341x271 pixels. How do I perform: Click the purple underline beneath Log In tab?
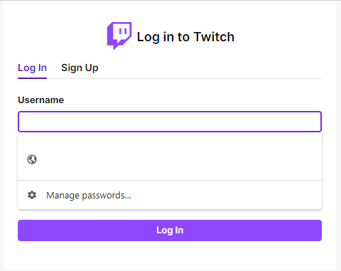point(33,78)
